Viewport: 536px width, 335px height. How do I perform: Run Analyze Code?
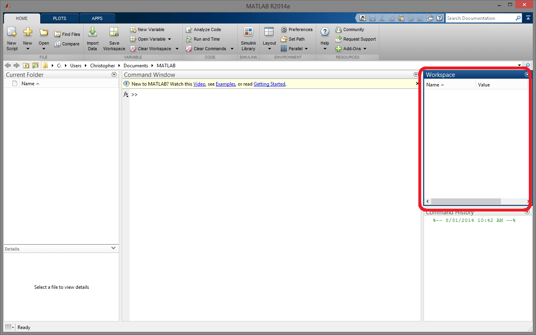[x=203, y=29]
